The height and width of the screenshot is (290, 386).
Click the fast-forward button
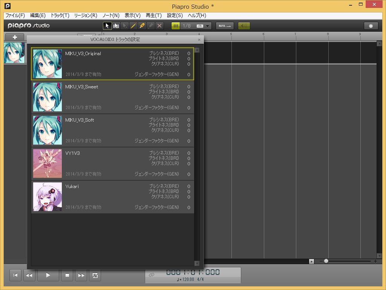click(x=81, y=275)
